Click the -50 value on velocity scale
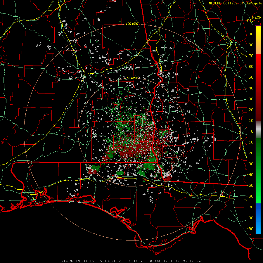Screen dimensions: 263x263 (250, 186)
